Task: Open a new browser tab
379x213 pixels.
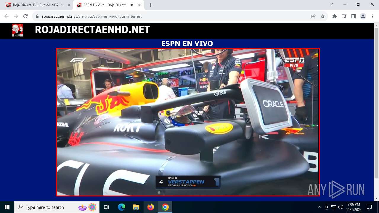Action: click(x=151, y=5)
